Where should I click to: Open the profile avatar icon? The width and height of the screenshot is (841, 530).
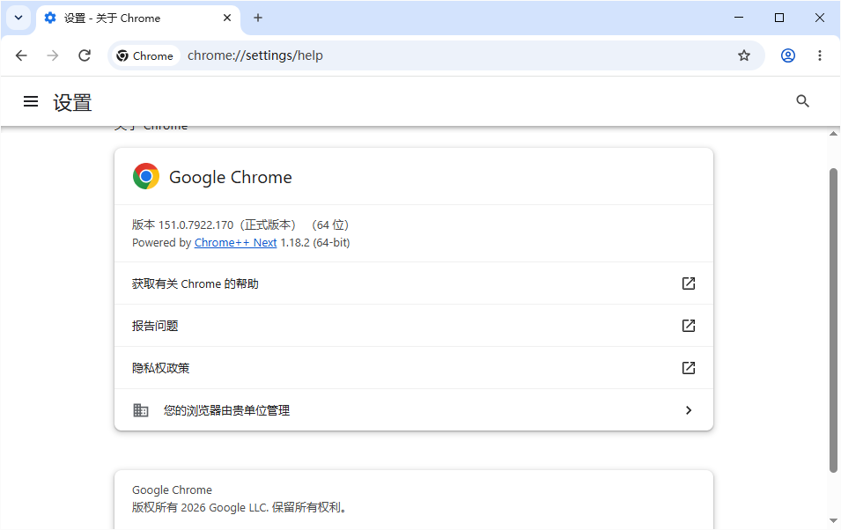(788, 55)
